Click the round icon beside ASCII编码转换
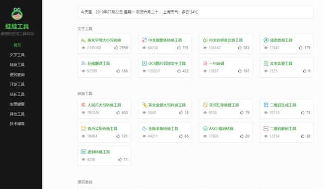 (205, 128)
